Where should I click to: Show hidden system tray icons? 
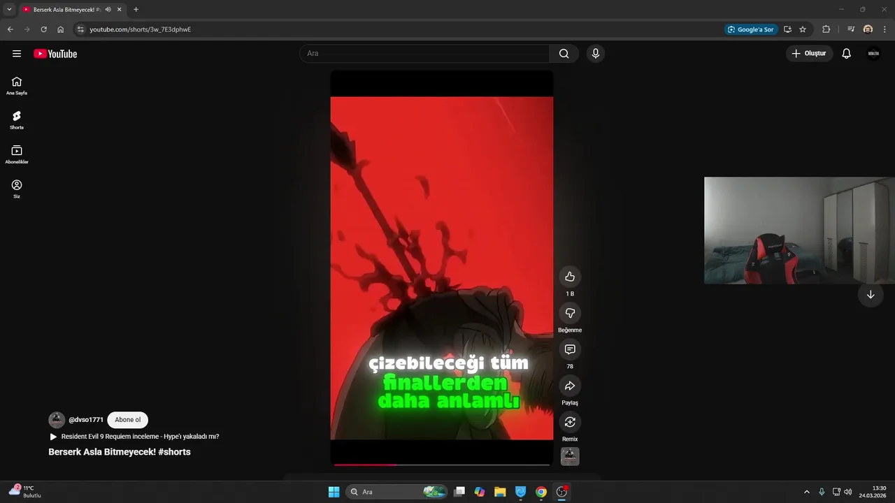tap(806, 492)
